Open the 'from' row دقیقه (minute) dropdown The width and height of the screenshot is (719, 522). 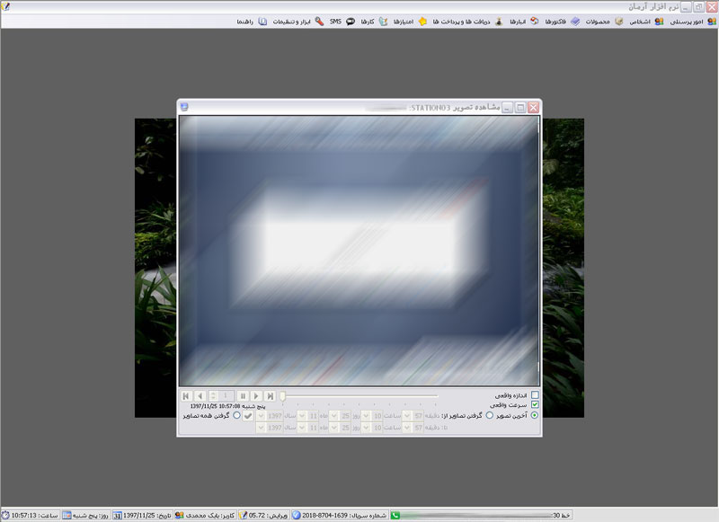(407, 416)
